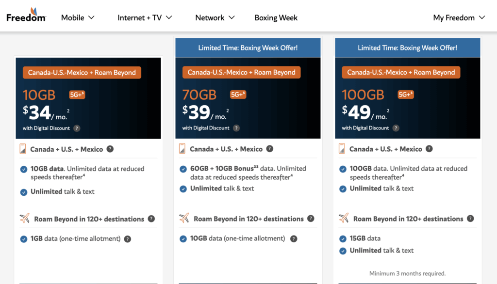Click the phone signal icon on 10GB plan
497x284 pixels.
pyautogui.click(x=23, y=149)
